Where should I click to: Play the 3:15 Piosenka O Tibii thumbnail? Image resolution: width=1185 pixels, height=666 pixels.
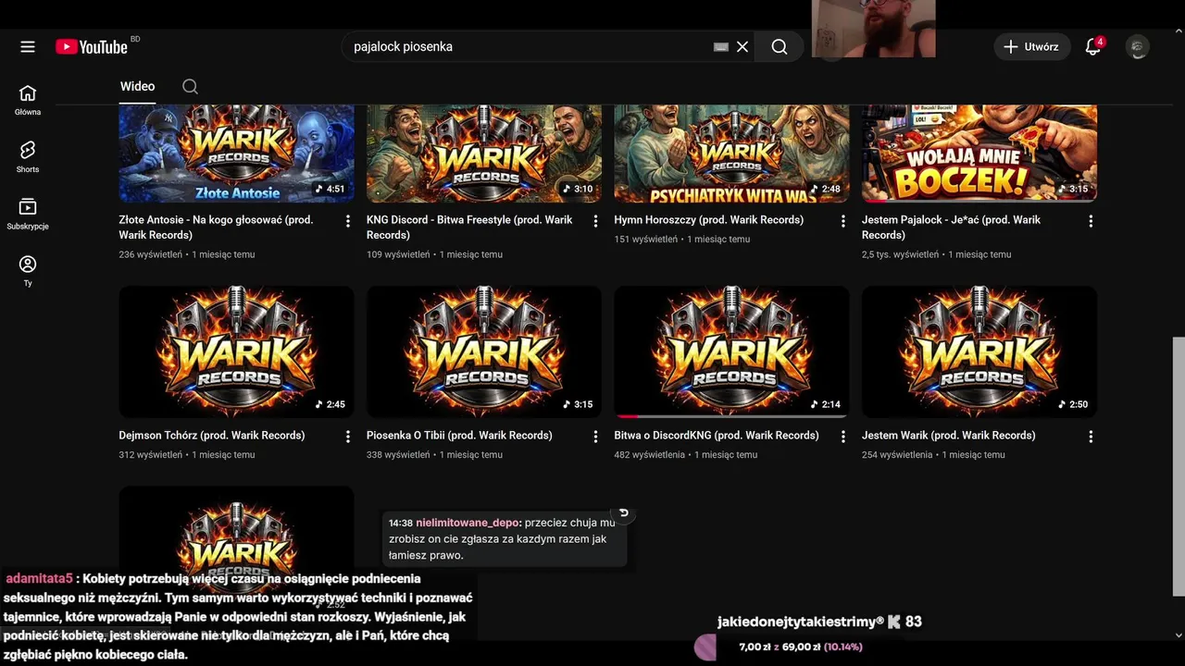(x=484, y=351)
